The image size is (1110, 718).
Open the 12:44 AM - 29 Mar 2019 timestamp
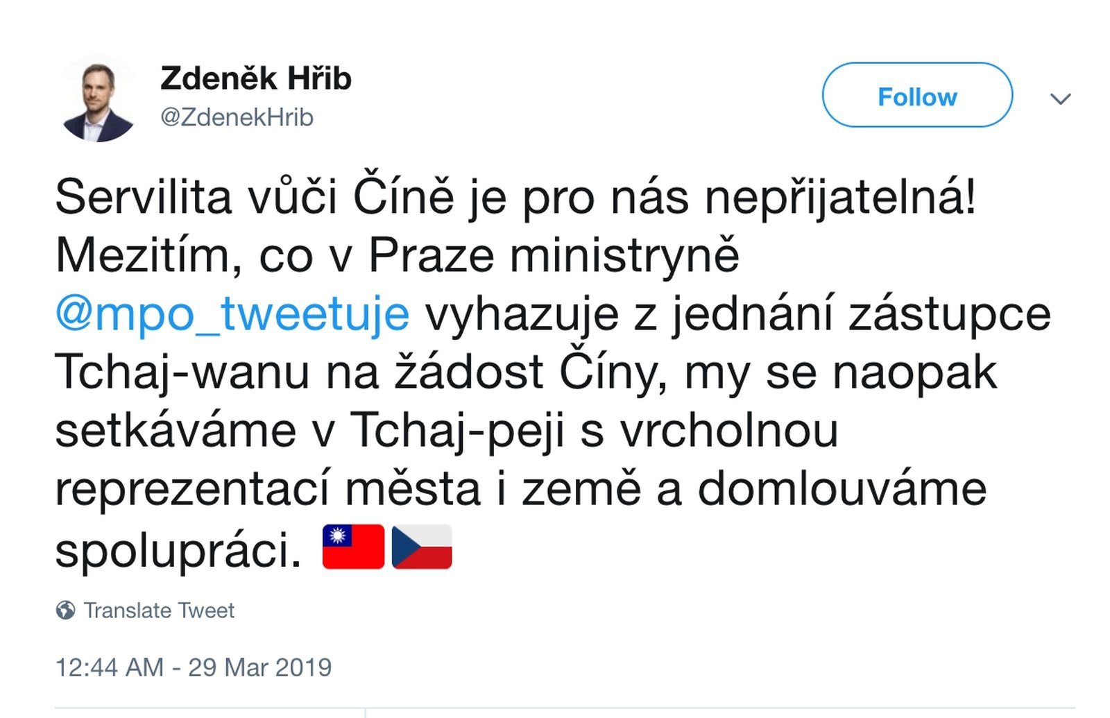pyautogui.click(x=194, y=667)
